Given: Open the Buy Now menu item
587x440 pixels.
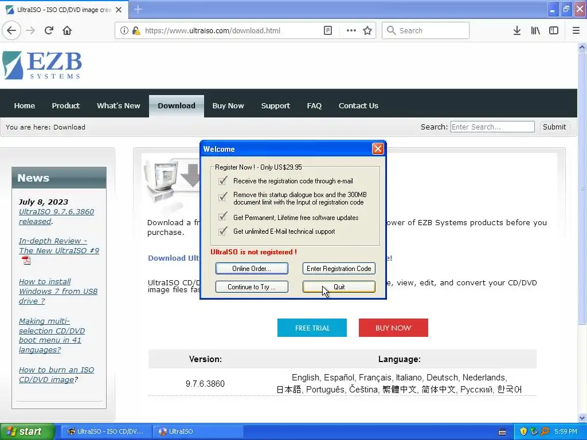Looking at the screenshot, I should 228,106.
